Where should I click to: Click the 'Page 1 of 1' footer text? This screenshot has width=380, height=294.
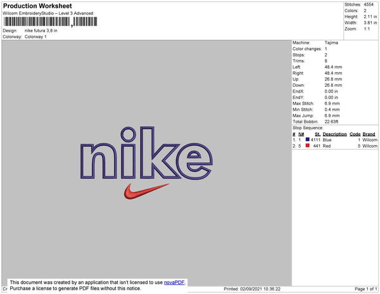click(x=366, y=289)
